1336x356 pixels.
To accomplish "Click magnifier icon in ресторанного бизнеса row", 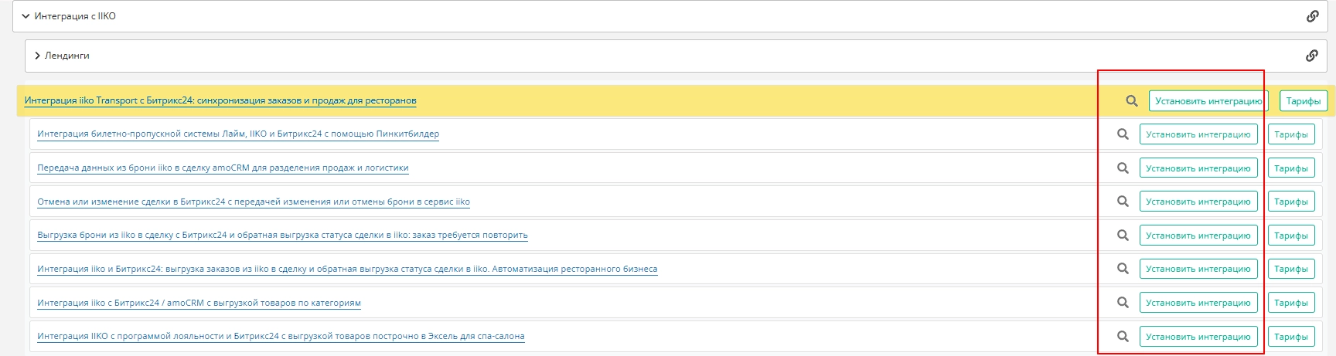I will tap(1123, 269).
